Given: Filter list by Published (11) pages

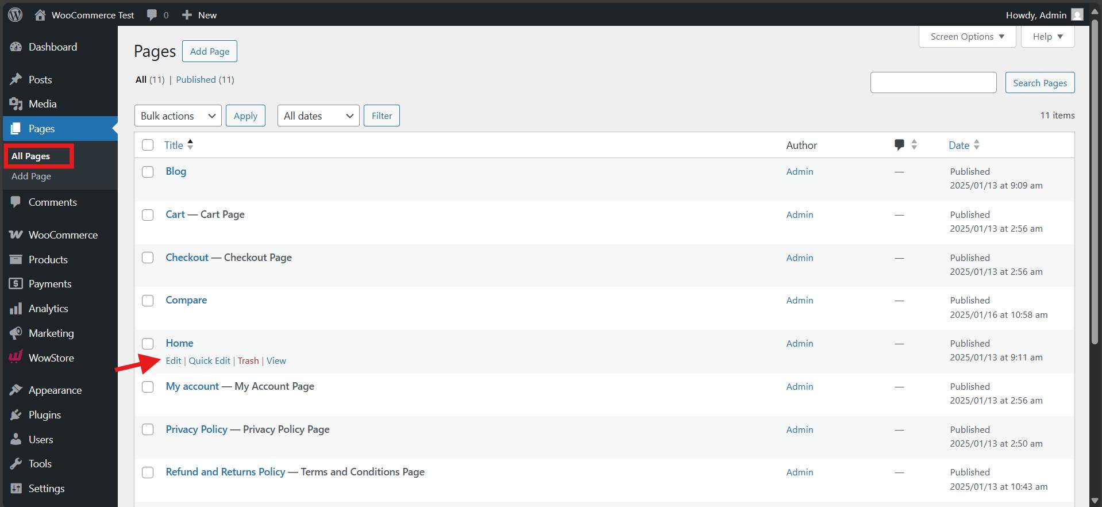Looking at the screenshot, I should pyautogui.click(x=205, y=80).
